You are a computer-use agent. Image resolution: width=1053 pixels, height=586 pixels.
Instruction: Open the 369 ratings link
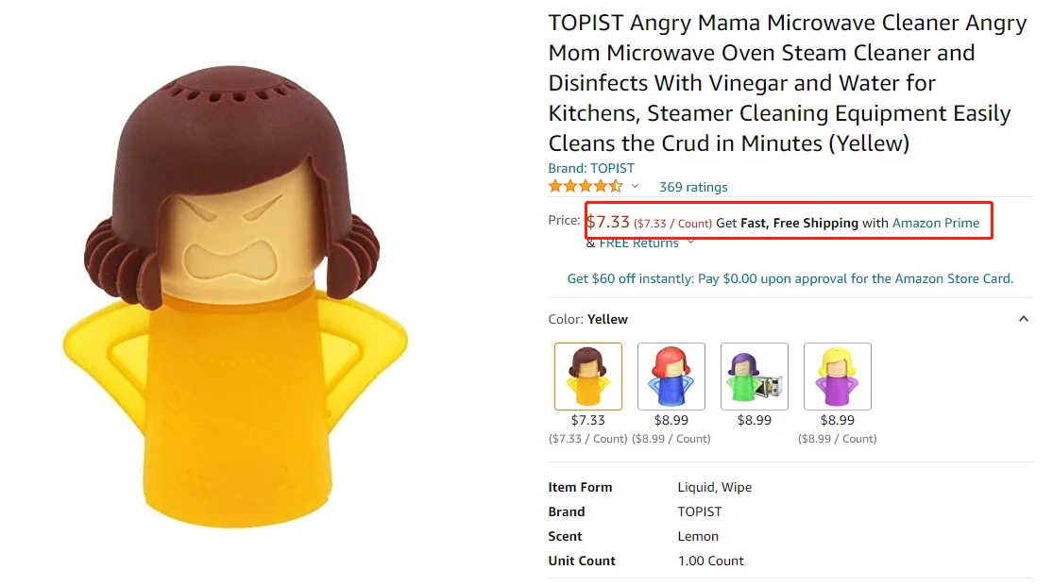point(693,187)
